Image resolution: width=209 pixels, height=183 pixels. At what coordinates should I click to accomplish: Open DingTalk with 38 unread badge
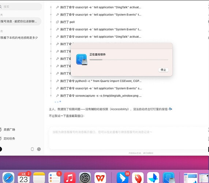point(123,178)
